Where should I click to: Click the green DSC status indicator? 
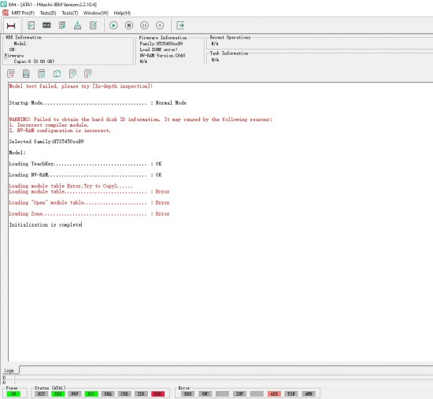[91, 393]
